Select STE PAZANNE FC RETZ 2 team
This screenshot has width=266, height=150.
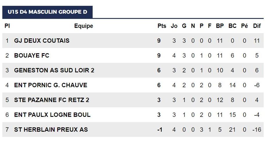[x=52, y=100]
